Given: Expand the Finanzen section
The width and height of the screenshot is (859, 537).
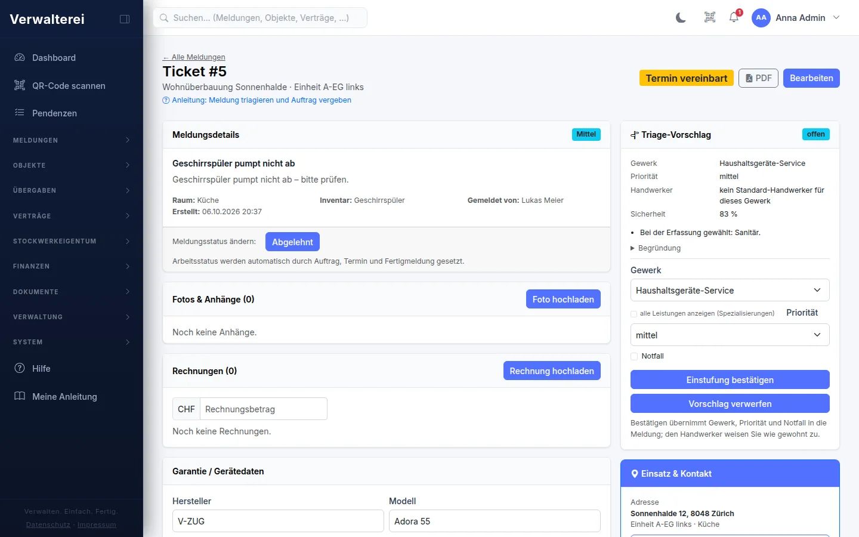Looking at the screenshot, I should (x=72, y=266).
